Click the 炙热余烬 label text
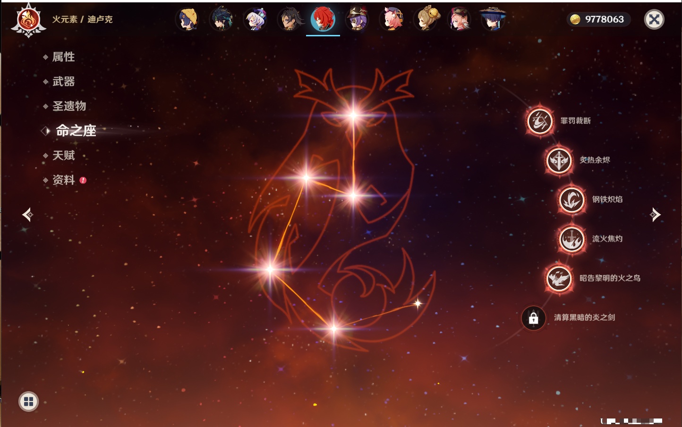The height and width of the screenshot is (427, 682). click(595, 160)
